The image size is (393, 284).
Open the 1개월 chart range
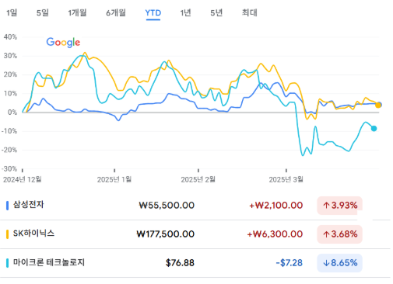pos(77,12)
